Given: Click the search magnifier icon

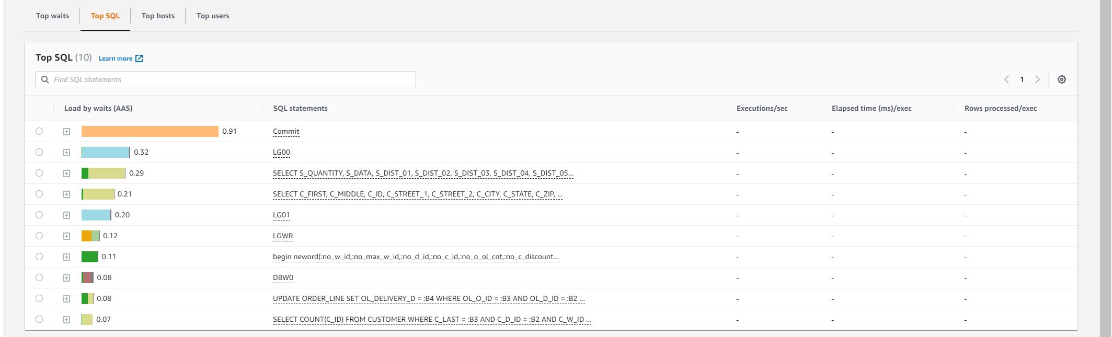Looking at the screenshot, I should (x=45, y=79).
